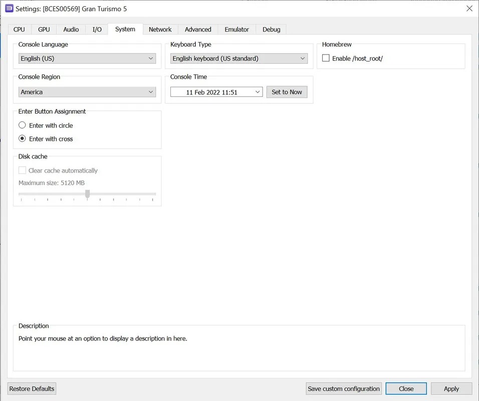The width and height of the screenshot is (479, 401).
Task: Enable the /host_root/ checkbox
Action: point(326,58)
